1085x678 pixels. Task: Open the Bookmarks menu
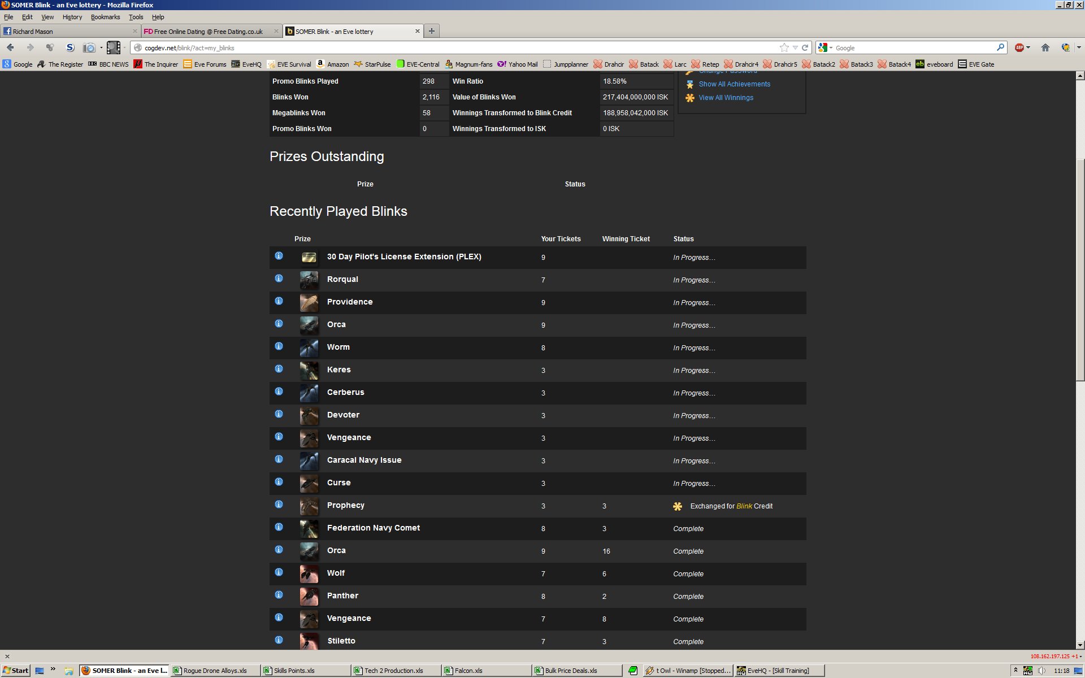click(x=105, y=17)
